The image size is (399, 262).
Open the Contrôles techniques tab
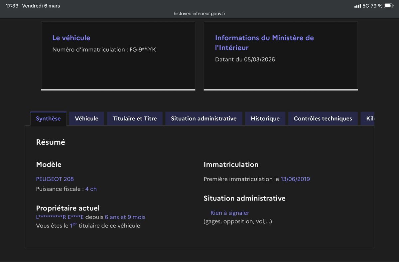click(323, 119)
